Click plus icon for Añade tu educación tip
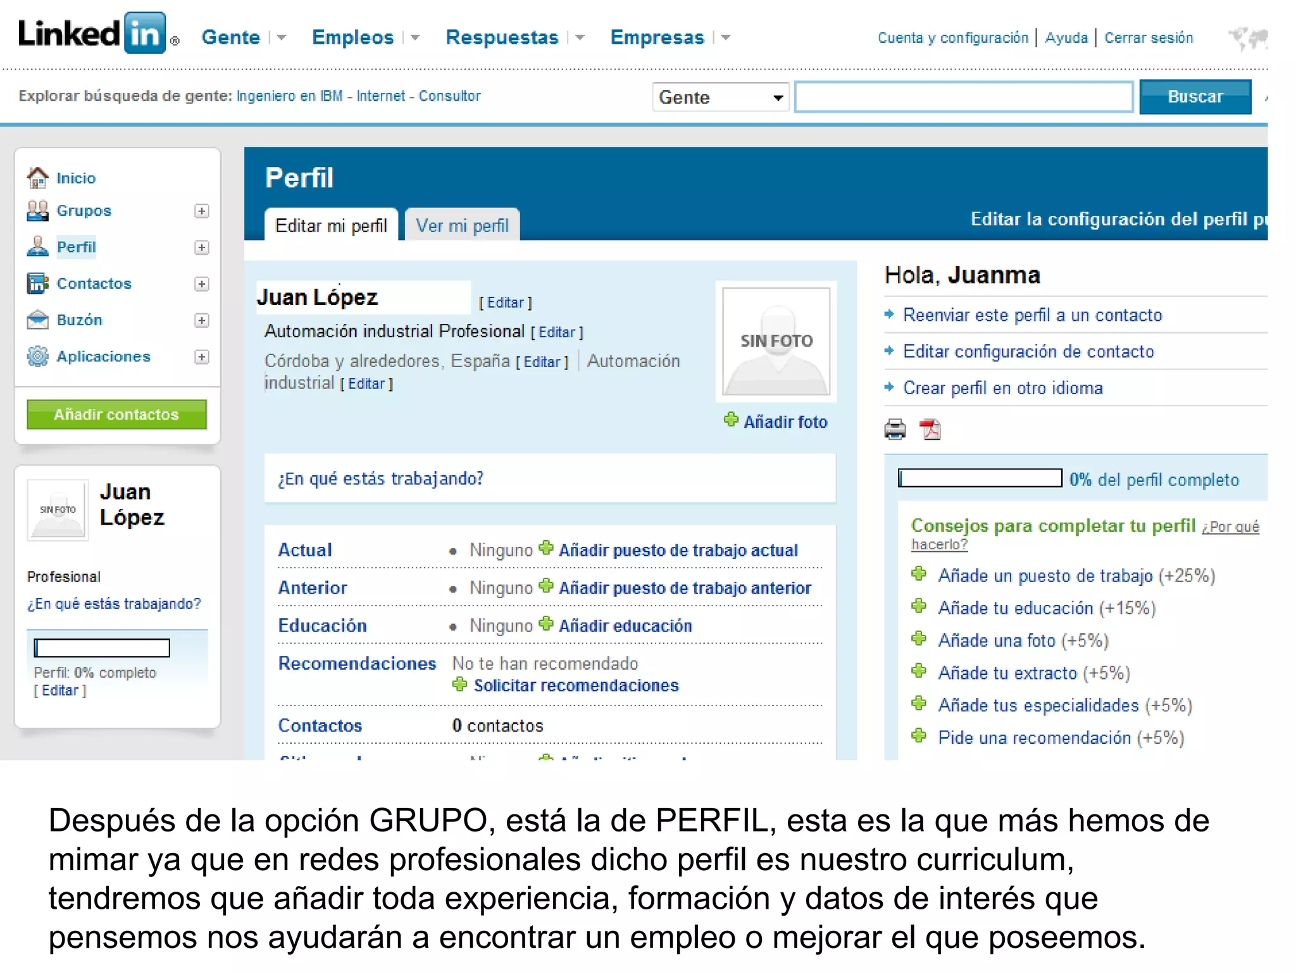 tap(919, 606)
